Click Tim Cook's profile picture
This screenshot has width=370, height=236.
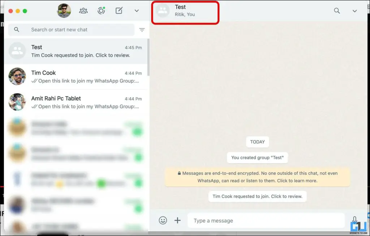(x=17, y=76)
